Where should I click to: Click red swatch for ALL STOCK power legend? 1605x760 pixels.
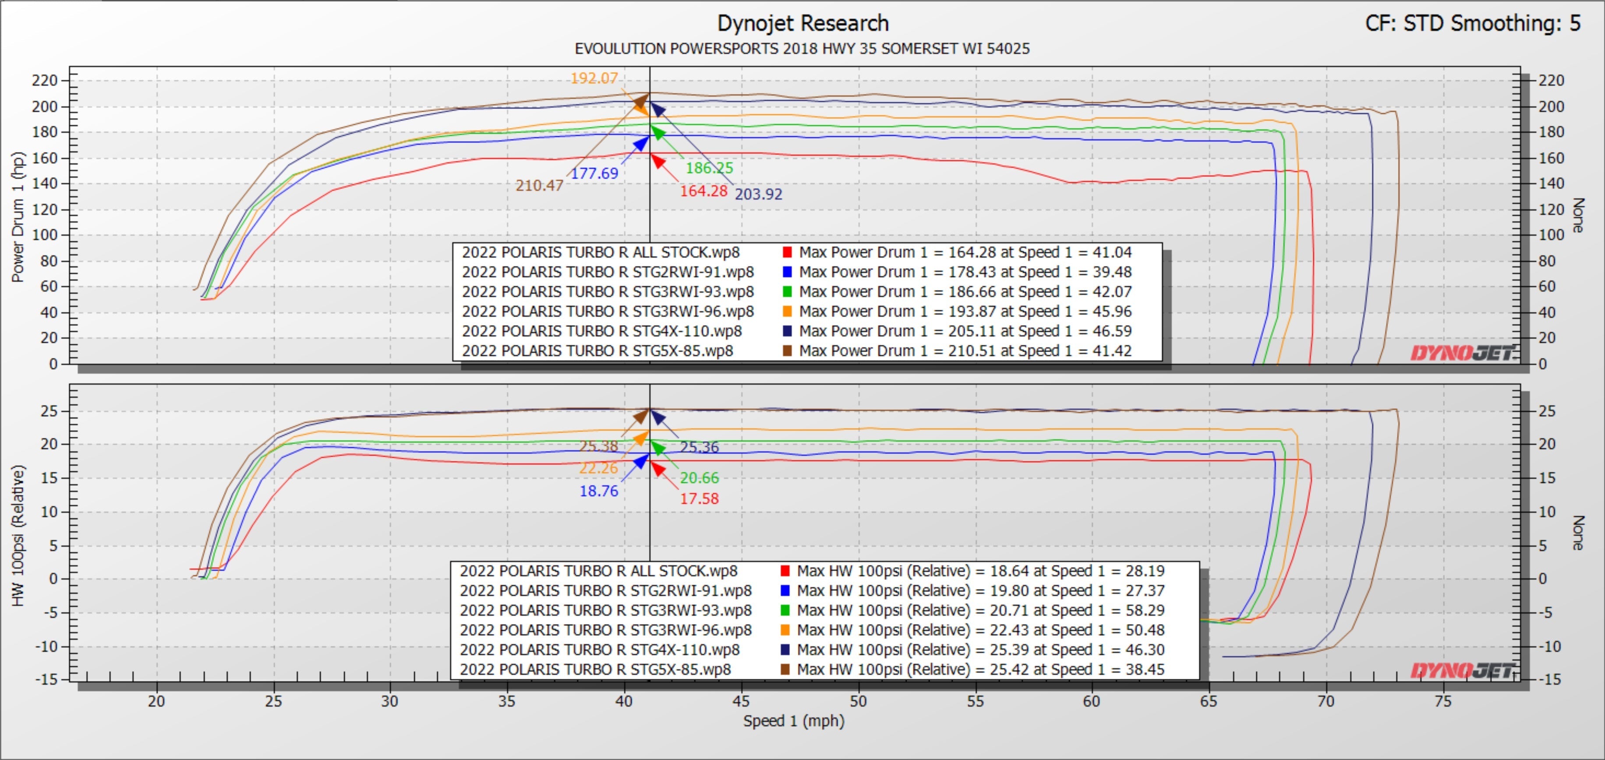[787, 252]
